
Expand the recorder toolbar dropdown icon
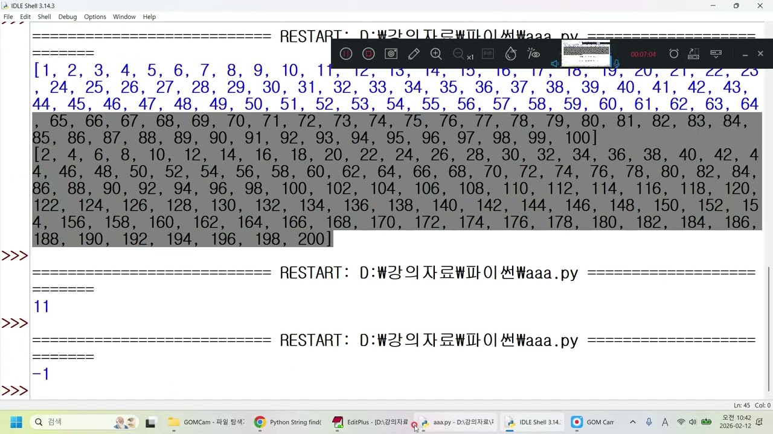[x=716, y=54]
